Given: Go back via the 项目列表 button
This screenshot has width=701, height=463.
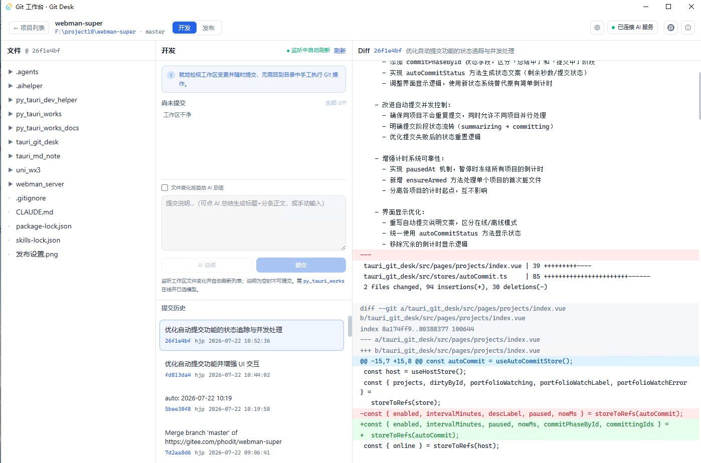Looking at the screenshot, I should click(x=29, y=28).
